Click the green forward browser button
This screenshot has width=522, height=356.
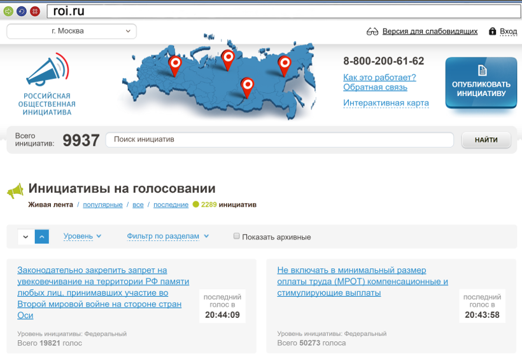coord(8,11)
